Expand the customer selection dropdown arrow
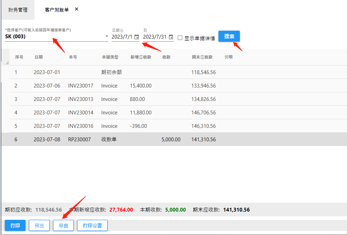Viewport: 347px width, 235px height. tap(106, 36)
